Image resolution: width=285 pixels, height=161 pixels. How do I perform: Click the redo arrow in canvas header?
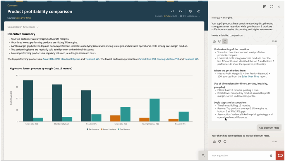181,11
